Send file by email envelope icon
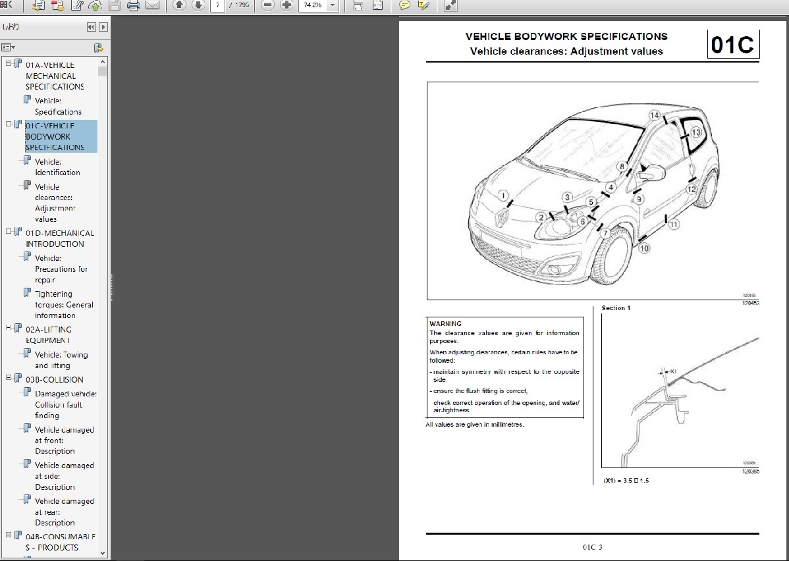The width and height of the screenshot is (789, 561). coord(152,5)
